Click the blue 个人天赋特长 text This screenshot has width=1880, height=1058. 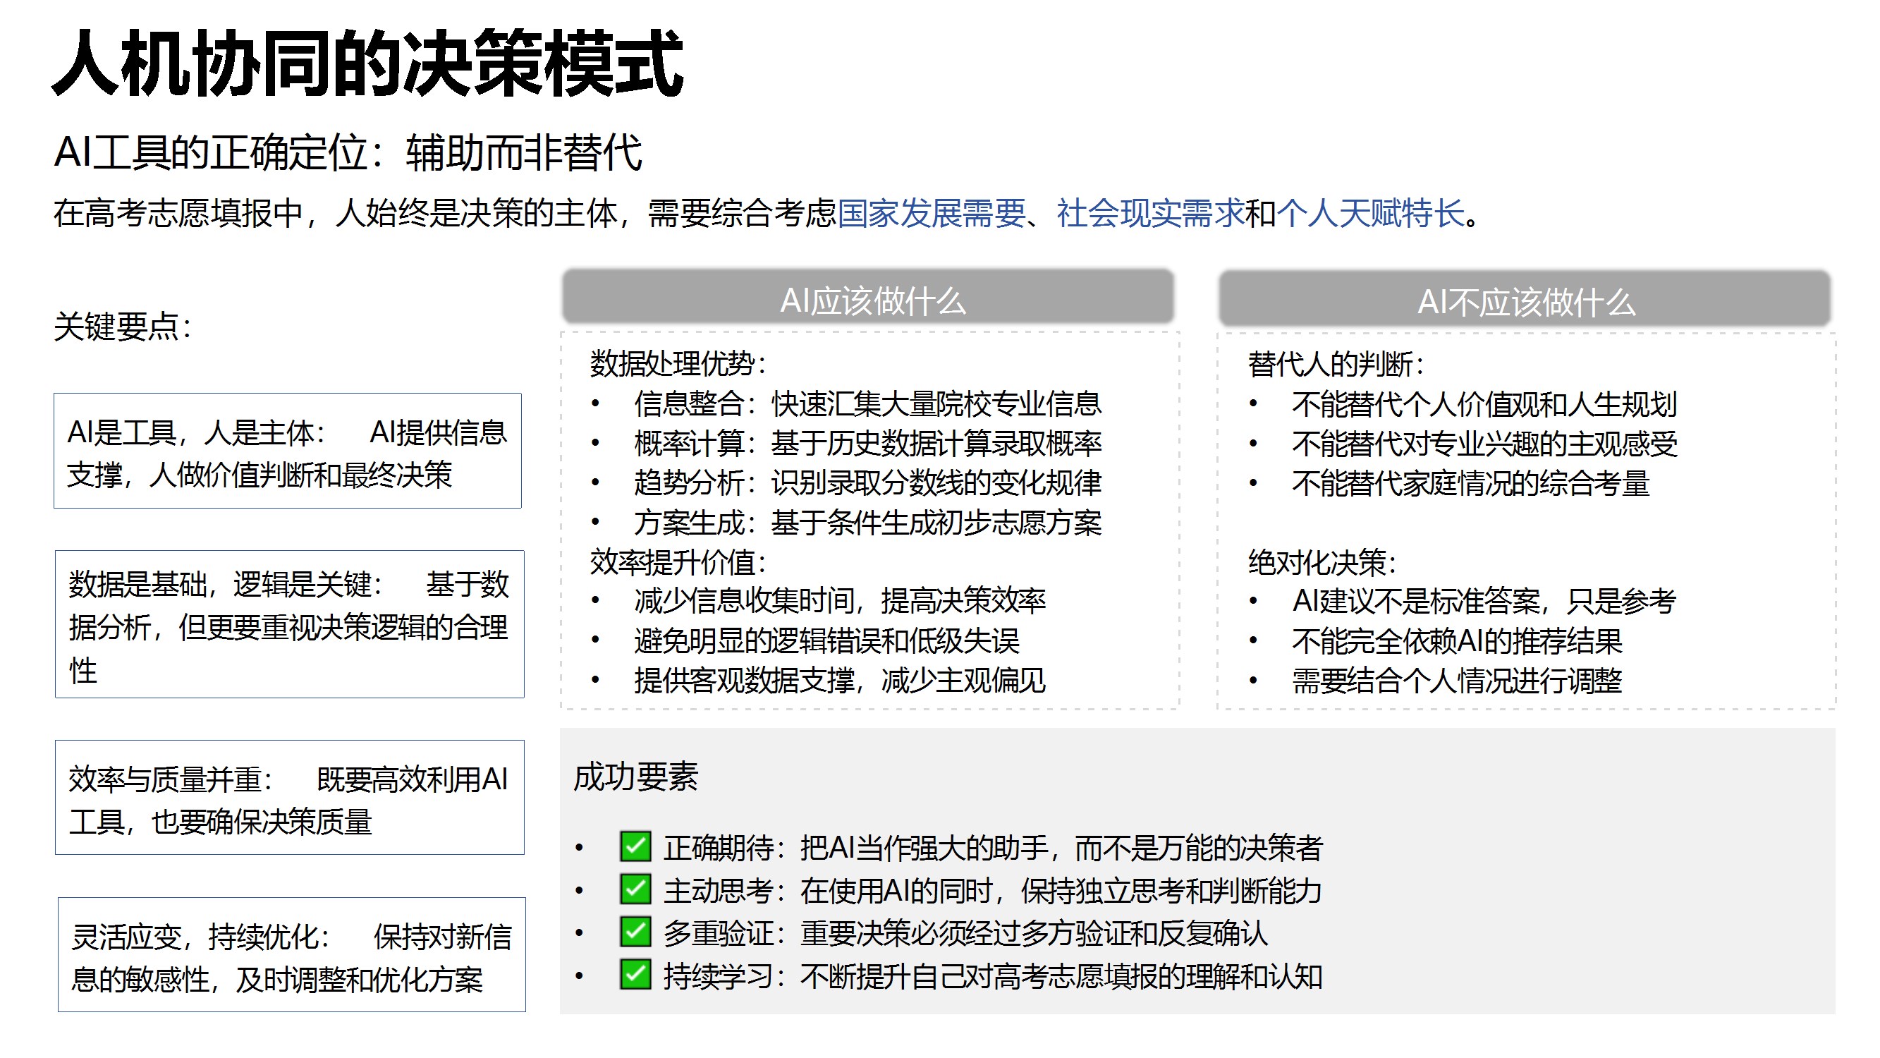1370,213
